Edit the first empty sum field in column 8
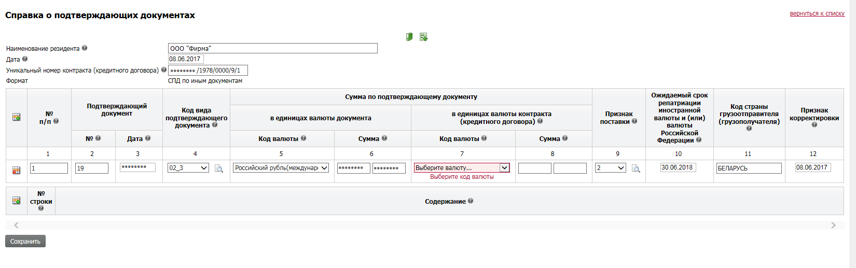The height and width of the screenshot is (268, 856). [535, 168]
